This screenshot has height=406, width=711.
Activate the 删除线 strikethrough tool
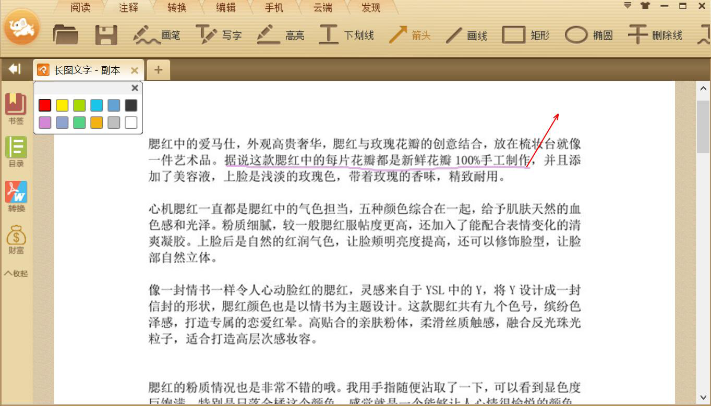pyautogui.click(x=655, y=35)
